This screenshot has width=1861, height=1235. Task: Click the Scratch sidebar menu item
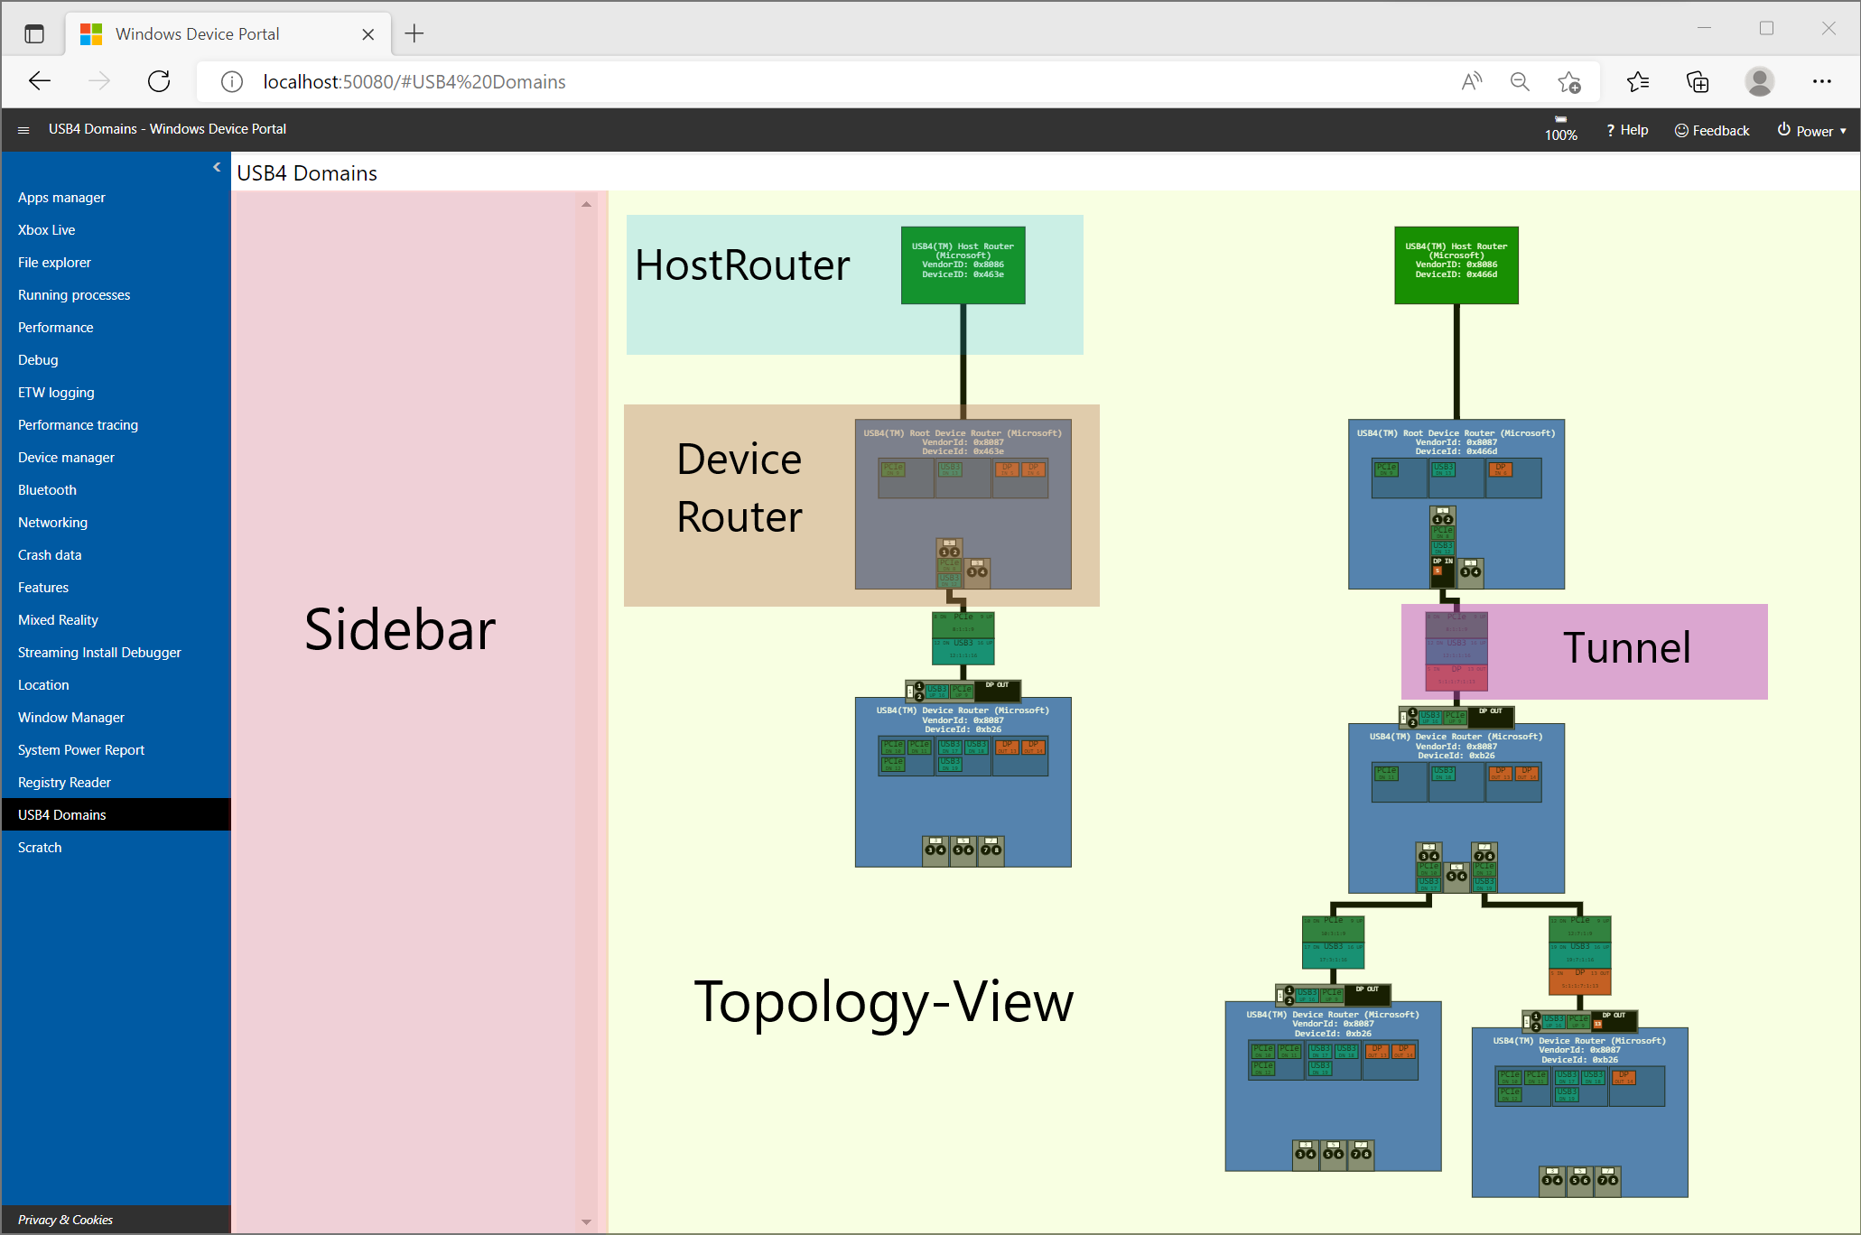pos(39,846)
